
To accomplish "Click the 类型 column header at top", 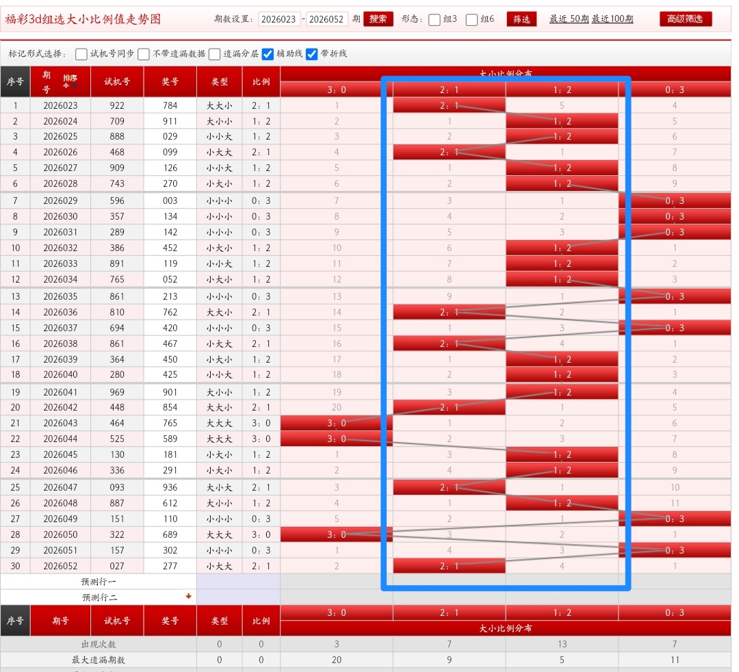I will click(x=220, y=81).
